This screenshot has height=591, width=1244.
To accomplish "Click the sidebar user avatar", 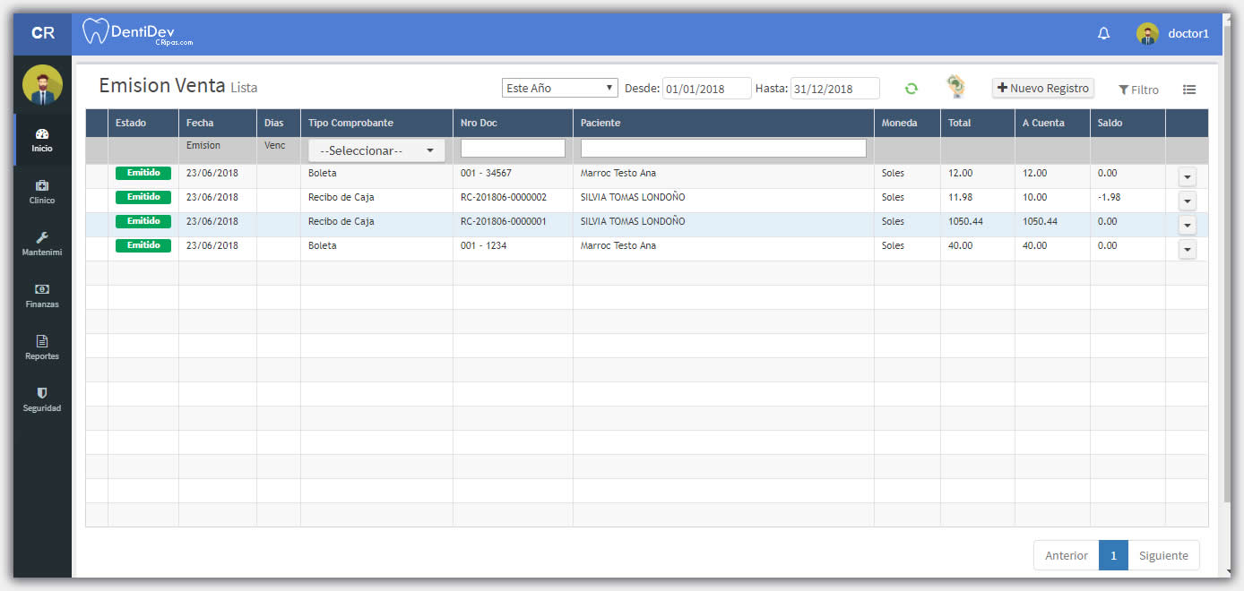I will 42,85.
